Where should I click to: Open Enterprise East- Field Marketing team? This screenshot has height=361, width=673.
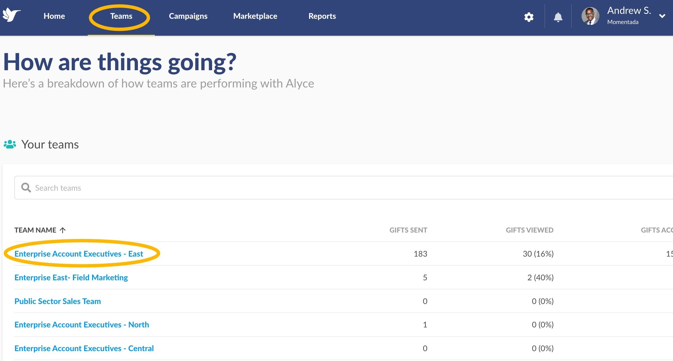click(x=71, y=278)
